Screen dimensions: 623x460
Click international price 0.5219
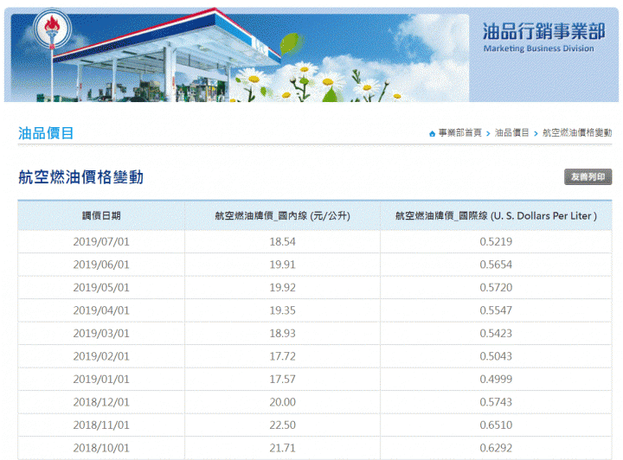(496, 242)
